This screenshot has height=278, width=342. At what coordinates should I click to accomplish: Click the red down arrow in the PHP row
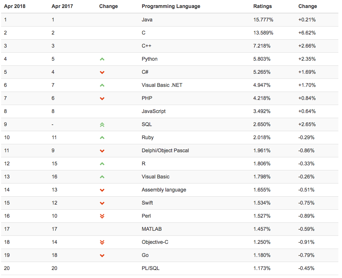102,98
